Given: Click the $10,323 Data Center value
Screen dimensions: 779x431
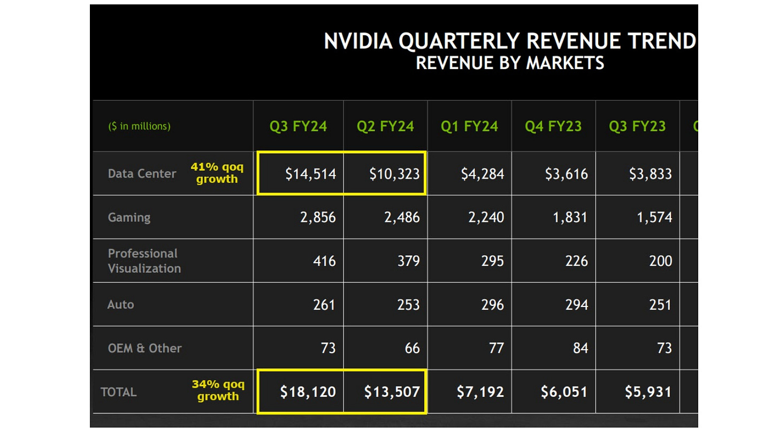Looking at the screenshot, I should pos(394,174).
